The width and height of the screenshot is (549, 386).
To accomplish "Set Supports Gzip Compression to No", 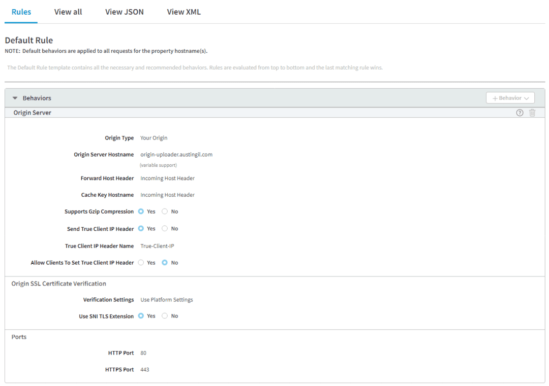I will tap(165, 212).
